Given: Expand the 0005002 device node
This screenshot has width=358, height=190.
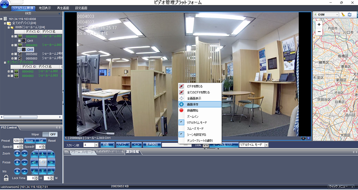Looking at the screenshot, I should pos(13,54).
